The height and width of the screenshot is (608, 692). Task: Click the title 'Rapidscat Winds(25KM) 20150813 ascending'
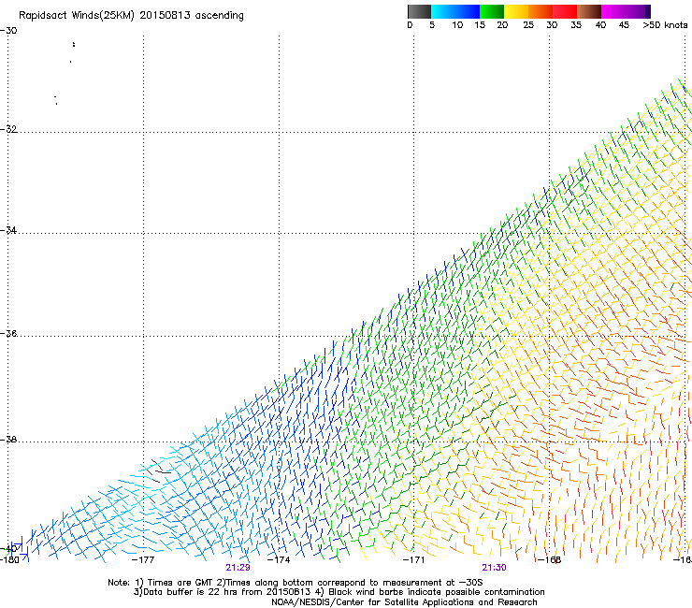131,15
